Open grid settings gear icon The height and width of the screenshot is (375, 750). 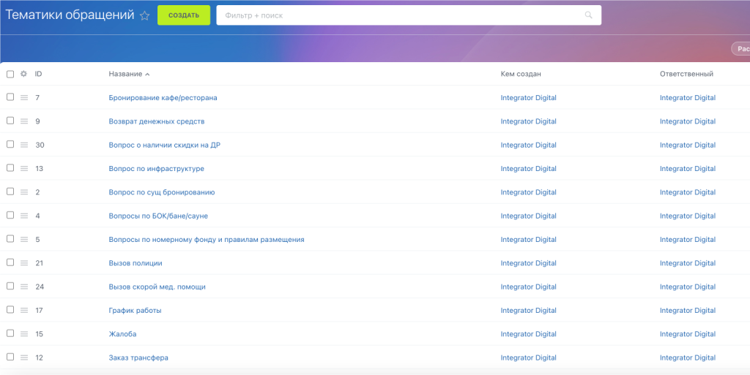click(x=23, y=74)
